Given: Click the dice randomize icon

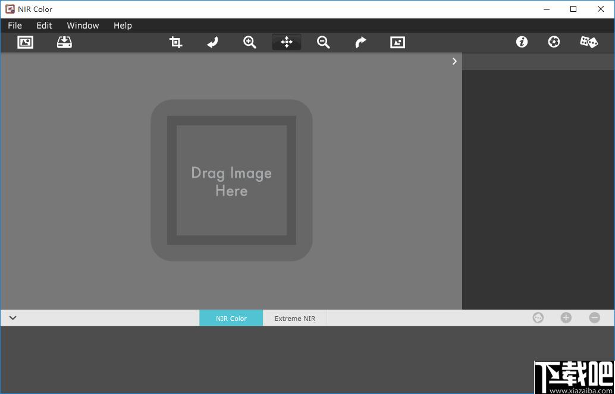Looking at the screenshot, I should [x=589, y=42].
